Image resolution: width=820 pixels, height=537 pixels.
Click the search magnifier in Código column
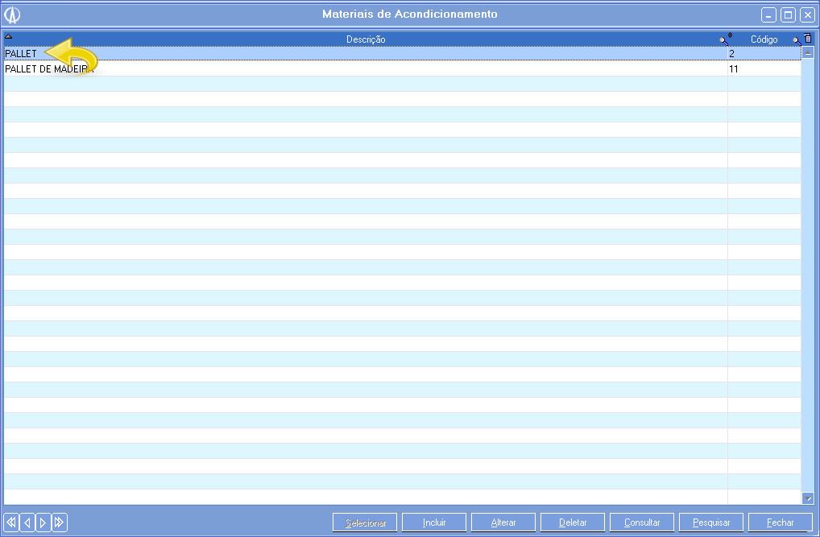[796, 40]
